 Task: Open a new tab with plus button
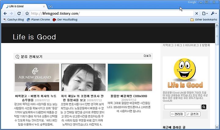50,6
